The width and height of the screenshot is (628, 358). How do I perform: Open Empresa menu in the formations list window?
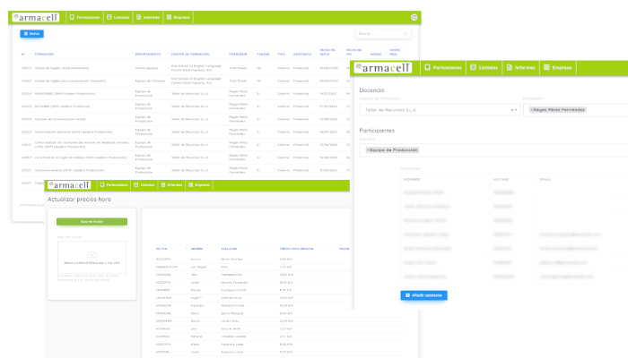pyautogui.click(x=179, y=17)
